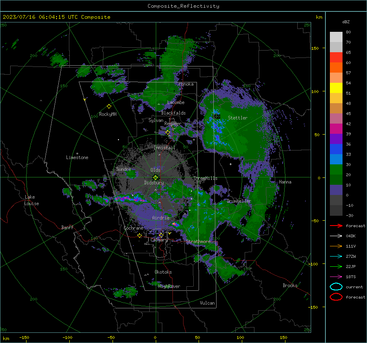Image resolution: width=367 pixels, height=343 pixels.
Task: Click the Composite_Reflectivity title text
Action: coord(183,6)
